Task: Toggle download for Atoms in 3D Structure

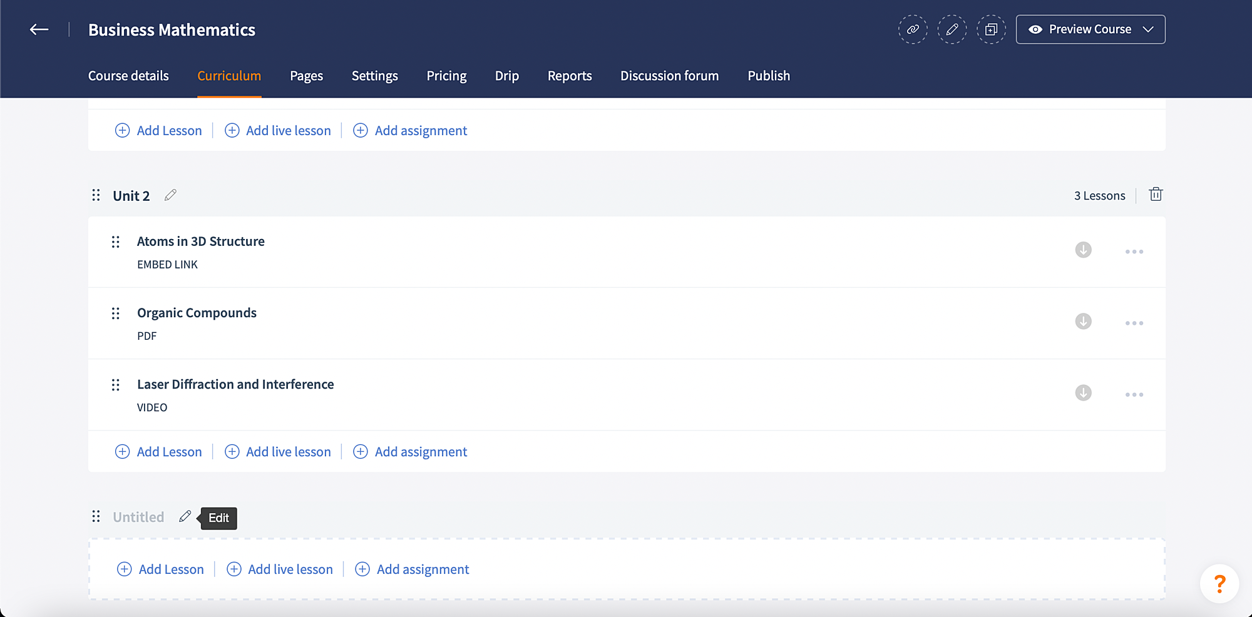Action: [1083, 250]
